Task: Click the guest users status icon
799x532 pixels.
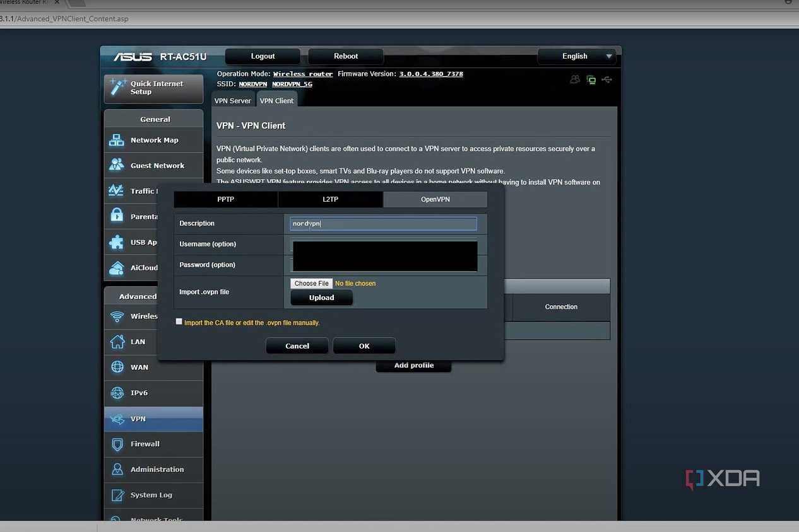Action: (575, 79)
